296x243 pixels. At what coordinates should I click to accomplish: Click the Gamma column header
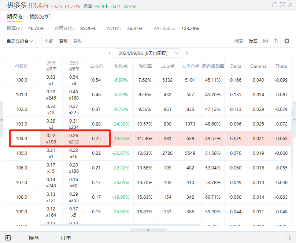tap(258, 66)
